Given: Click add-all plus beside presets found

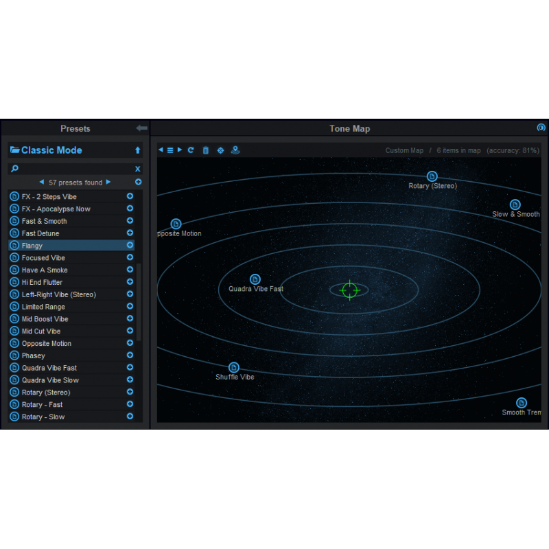Looking at the screenshot, I should tap(138, 182).
